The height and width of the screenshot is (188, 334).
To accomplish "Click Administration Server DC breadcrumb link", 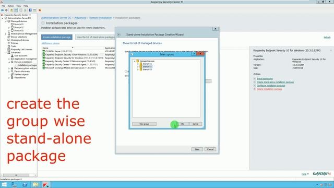I will click(56, 18).
